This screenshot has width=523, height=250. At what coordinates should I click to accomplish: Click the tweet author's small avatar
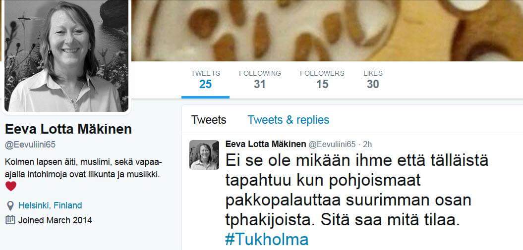pos(204,155)
